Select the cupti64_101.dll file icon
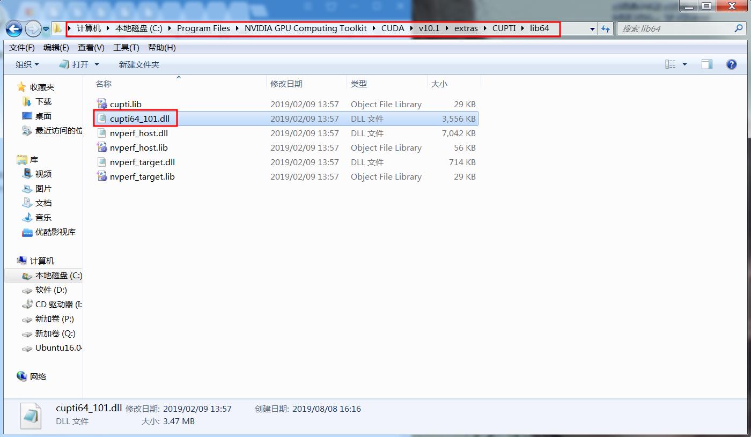Screen dimensions: 751x437 click(102, 118)
